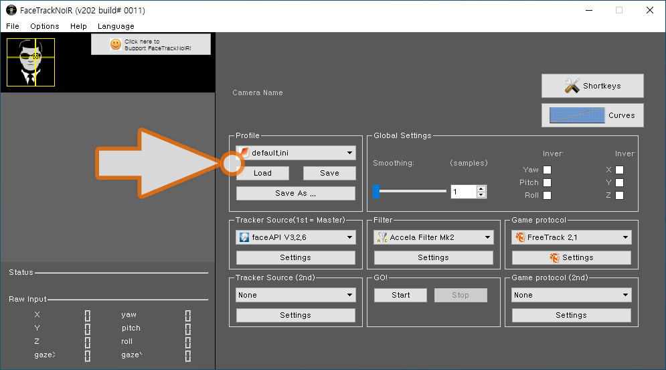
Task: Open the Language menu
Action: click(x=116, y=26)
